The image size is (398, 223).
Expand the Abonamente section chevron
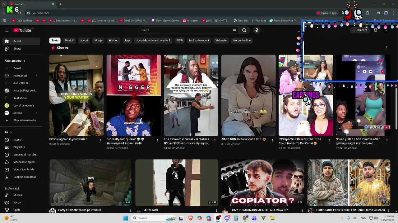[x=24, y=61]
